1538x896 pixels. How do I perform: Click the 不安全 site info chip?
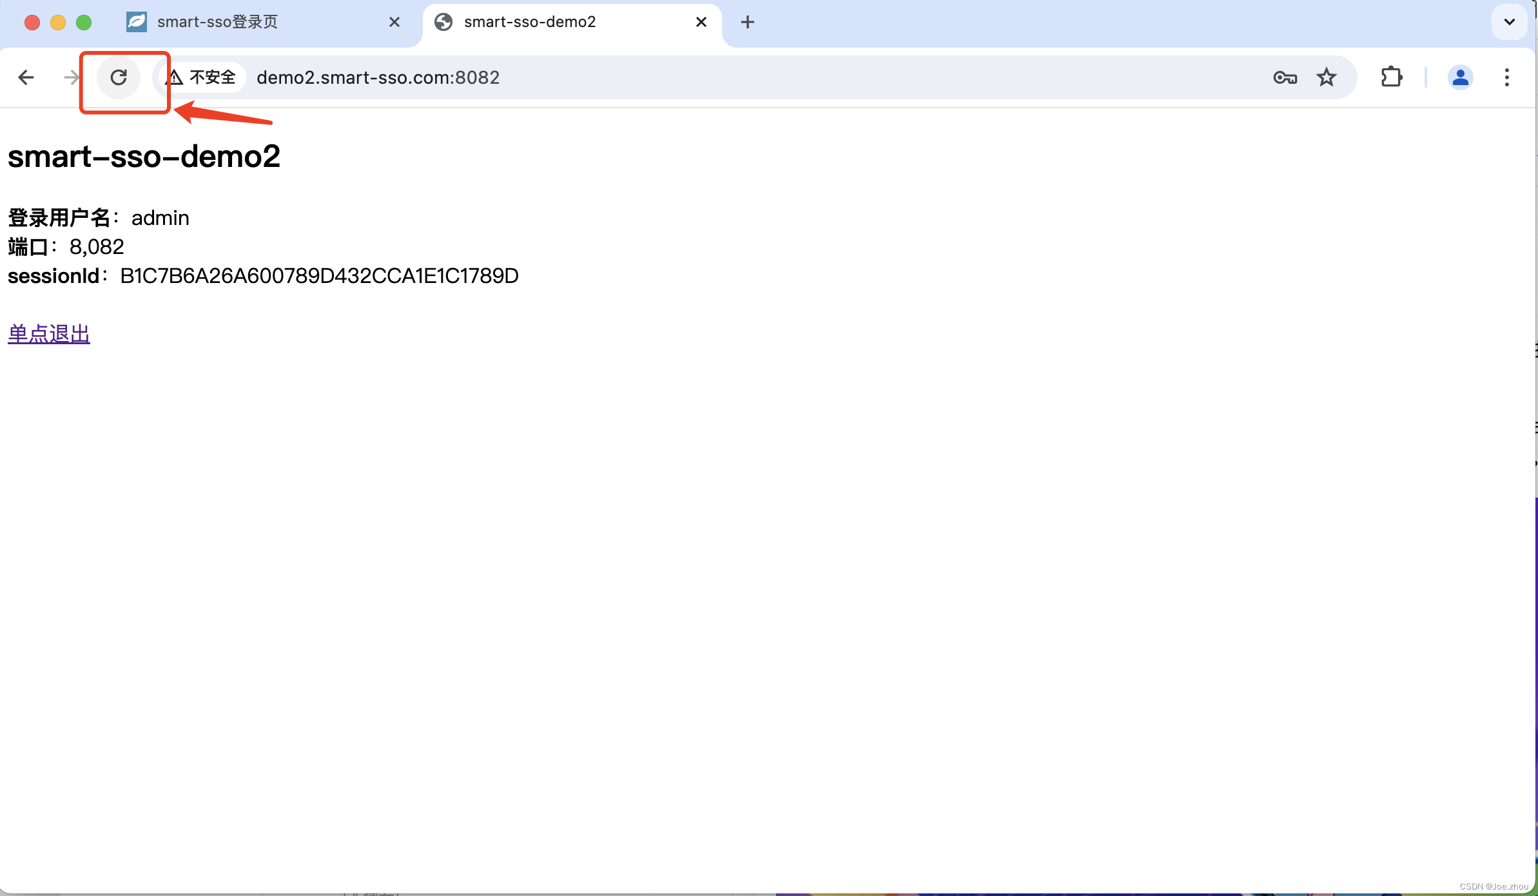point(202,78)
